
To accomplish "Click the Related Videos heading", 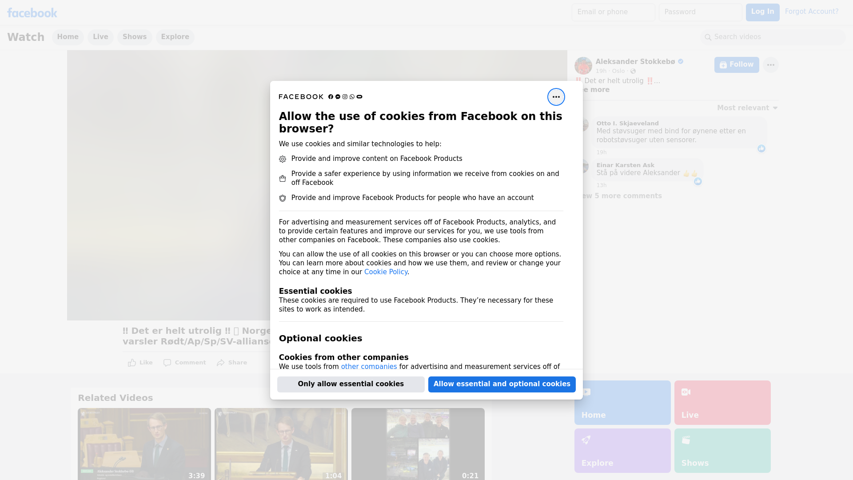I will click(x=116, y=398).
